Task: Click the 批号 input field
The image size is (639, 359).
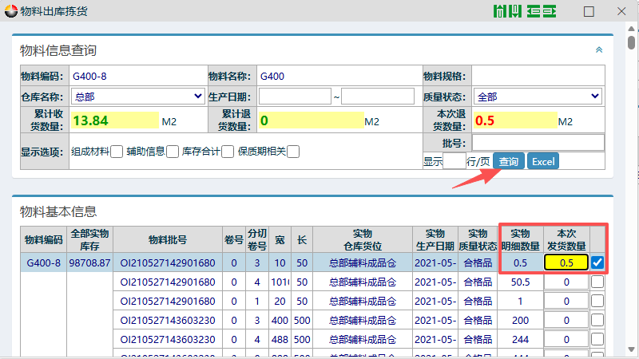Action: [x=538, y=142]
